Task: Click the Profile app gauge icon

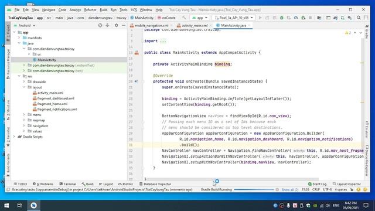Action: (296, 18)
